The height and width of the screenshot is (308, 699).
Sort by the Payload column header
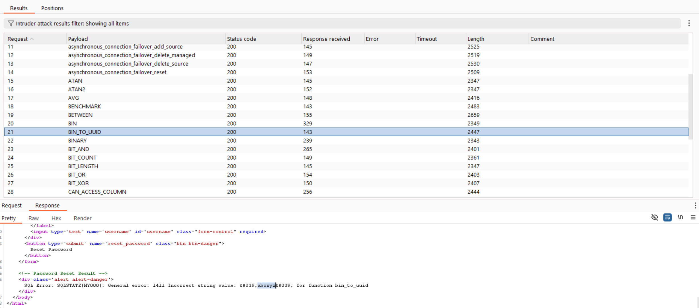point(146,39)
